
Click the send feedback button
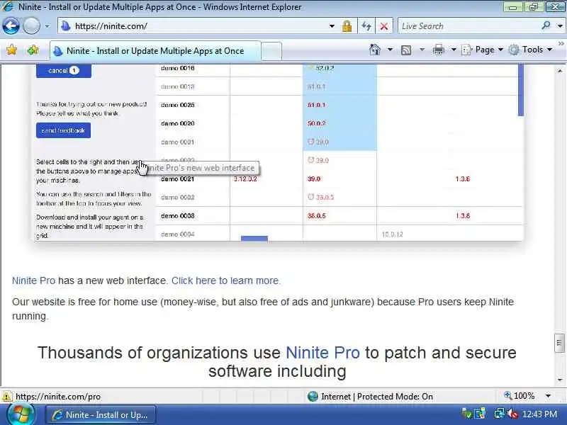(x=63, y=130)
